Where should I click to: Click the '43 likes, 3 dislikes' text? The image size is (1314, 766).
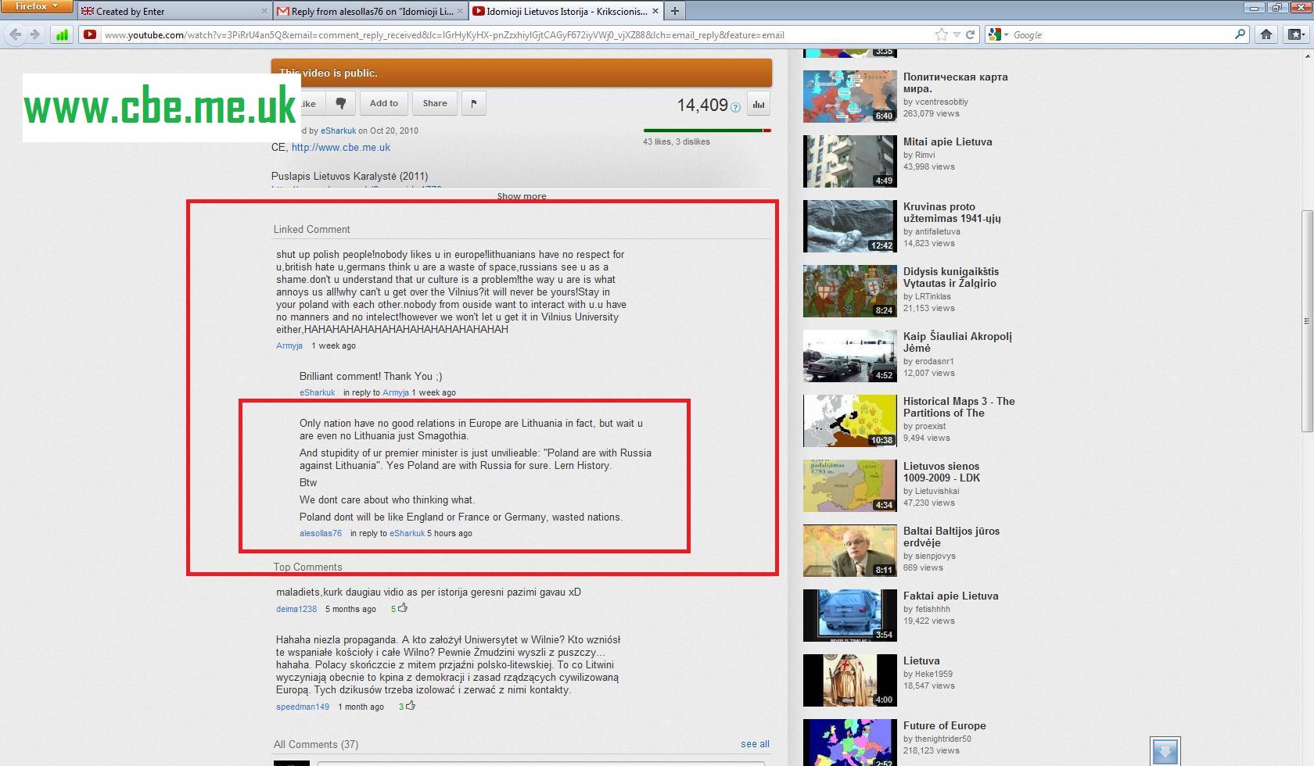(676, 141)
